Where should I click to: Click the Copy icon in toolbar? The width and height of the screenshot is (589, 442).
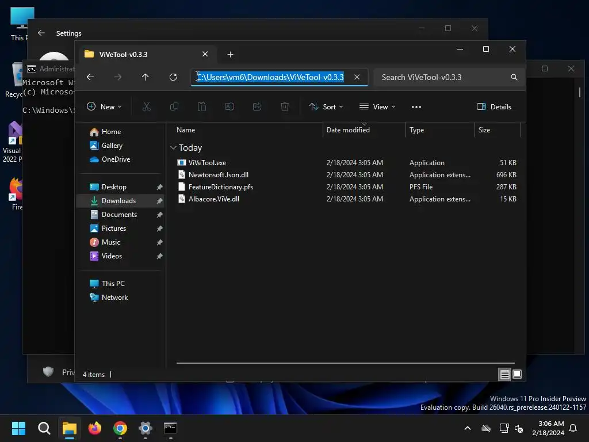coord(174,106)
